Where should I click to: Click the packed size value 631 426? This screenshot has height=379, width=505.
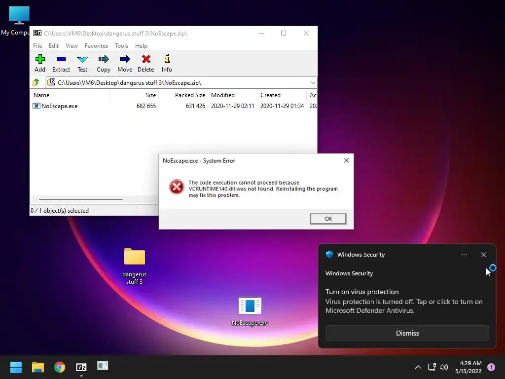coord(195,106)
